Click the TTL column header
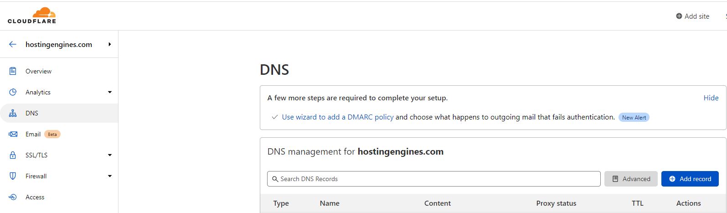Viewport: 727px width, 213px height. pos(638,203)
